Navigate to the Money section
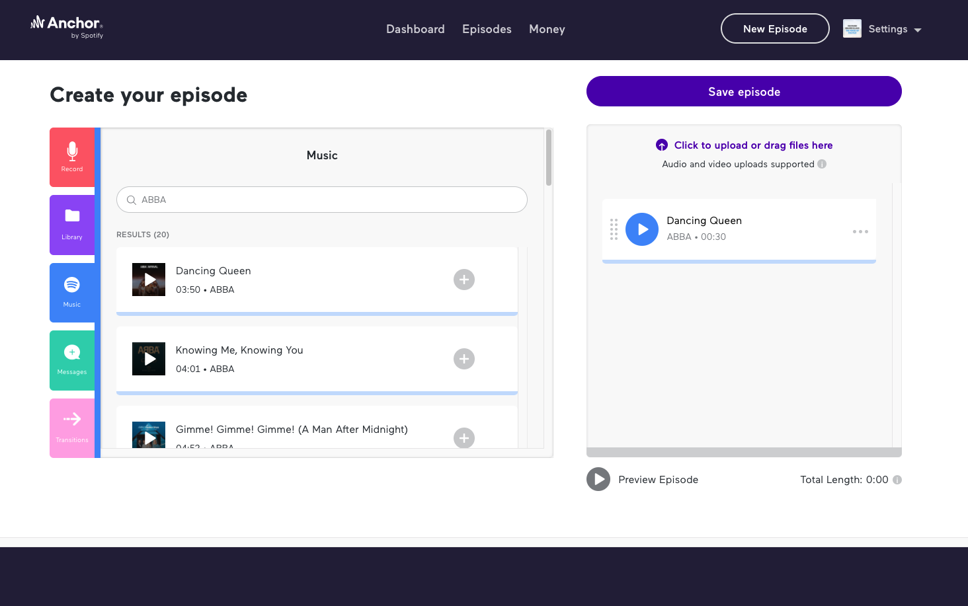This screenshot has height=606, width=968. coord(547,29)
